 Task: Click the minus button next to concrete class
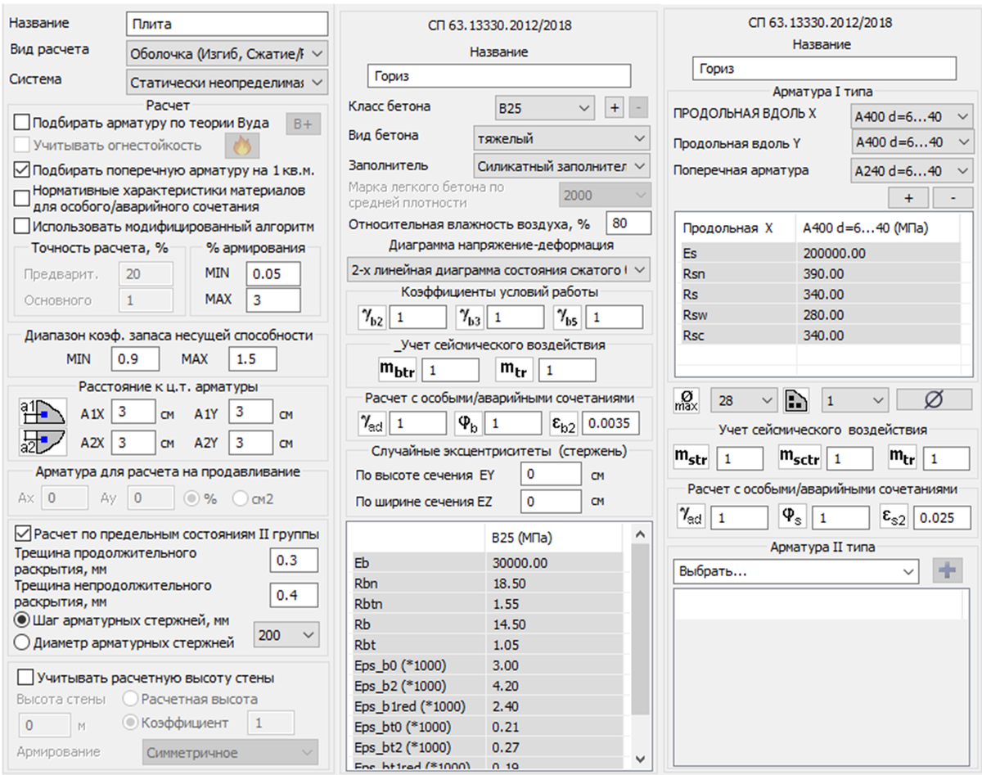[639, 107]
